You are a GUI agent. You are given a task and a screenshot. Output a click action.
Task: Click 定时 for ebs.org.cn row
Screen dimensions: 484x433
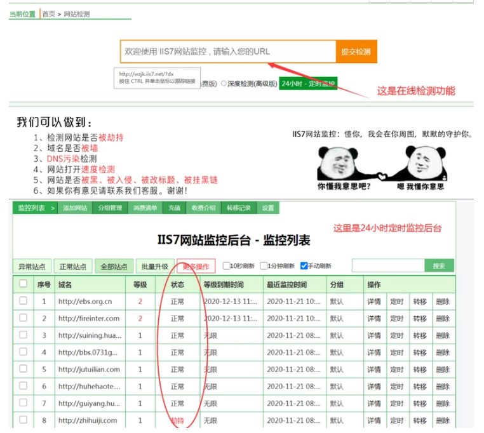(397, 302)
